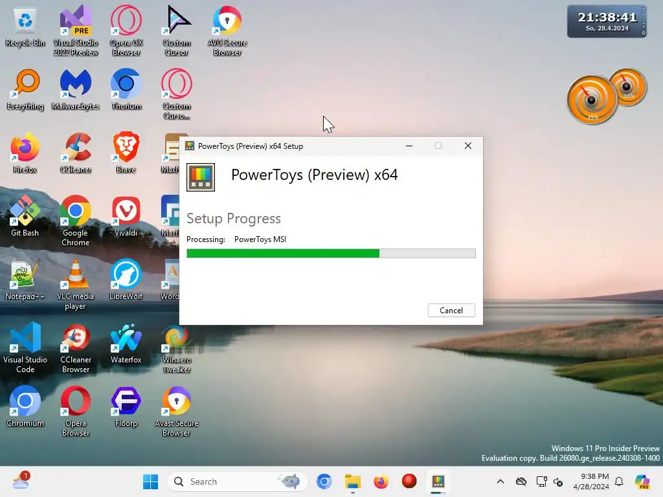This screenshot has height=497, width=663.
Task: Select the Google Chrome shortcut
Action: [76, 221]
